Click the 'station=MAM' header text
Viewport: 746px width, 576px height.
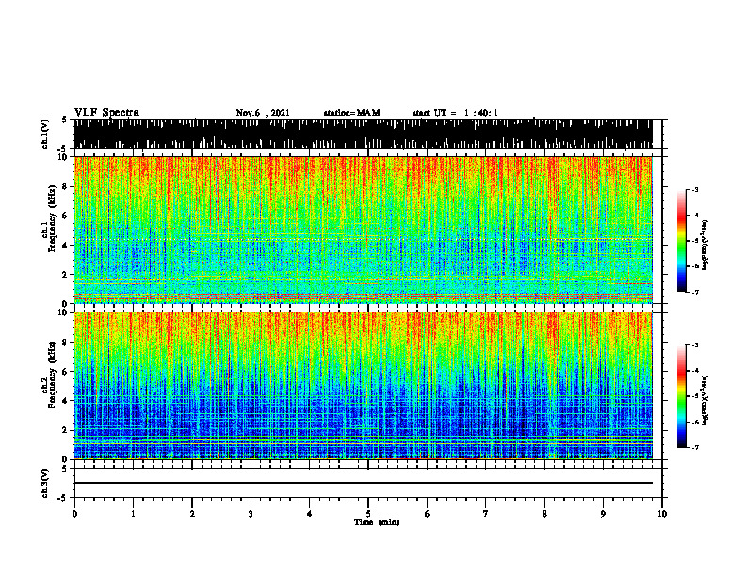[x=351, y=113]
